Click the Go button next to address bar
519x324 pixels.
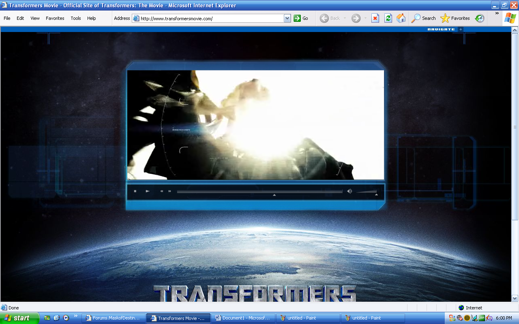coord(301,18)
